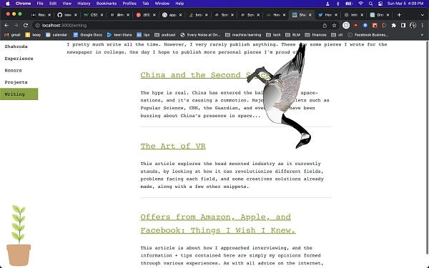Open the Chrome profile avatar
The image size is (429, 268).
(x=413, y=26)
